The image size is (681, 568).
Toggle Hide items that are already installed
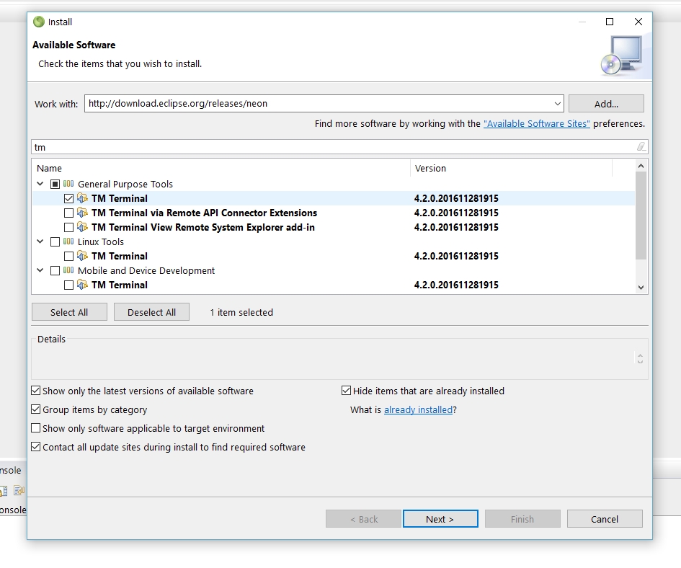(x=347, y=391)
